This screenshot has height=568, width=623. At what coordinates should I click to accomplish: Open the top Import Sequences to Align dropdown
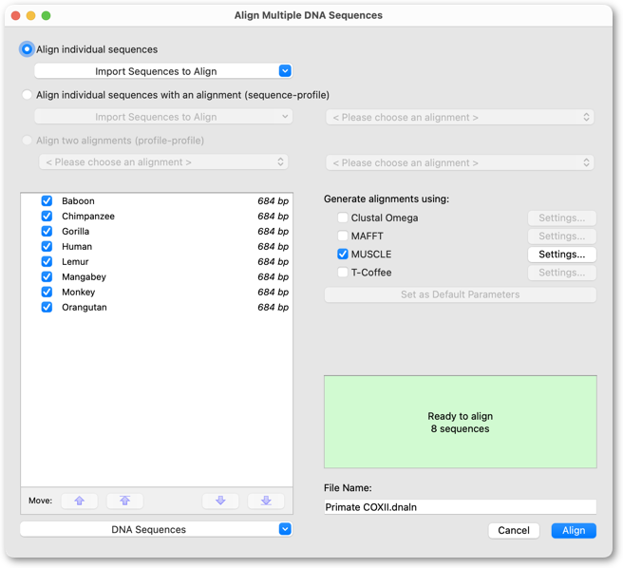pyautogui.click(x=163, y=71)
